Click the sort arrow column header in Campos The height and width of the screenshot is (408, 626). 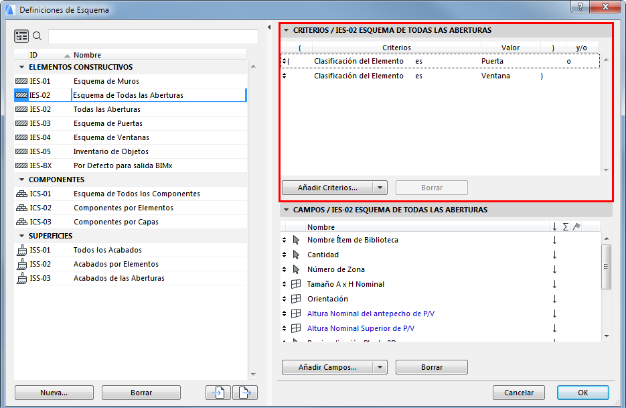[x=554, y=227]
